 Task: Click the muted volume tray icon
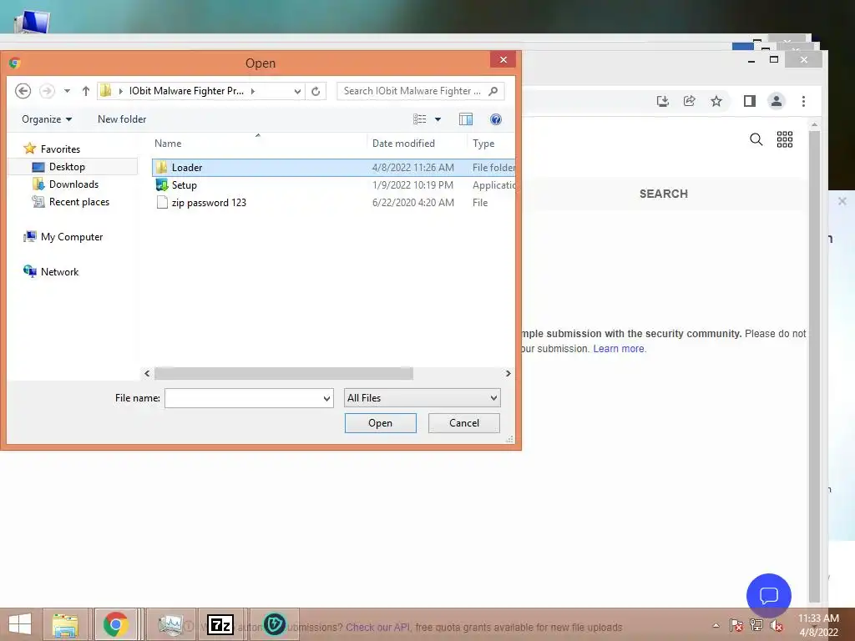click(x=777, y=625)
